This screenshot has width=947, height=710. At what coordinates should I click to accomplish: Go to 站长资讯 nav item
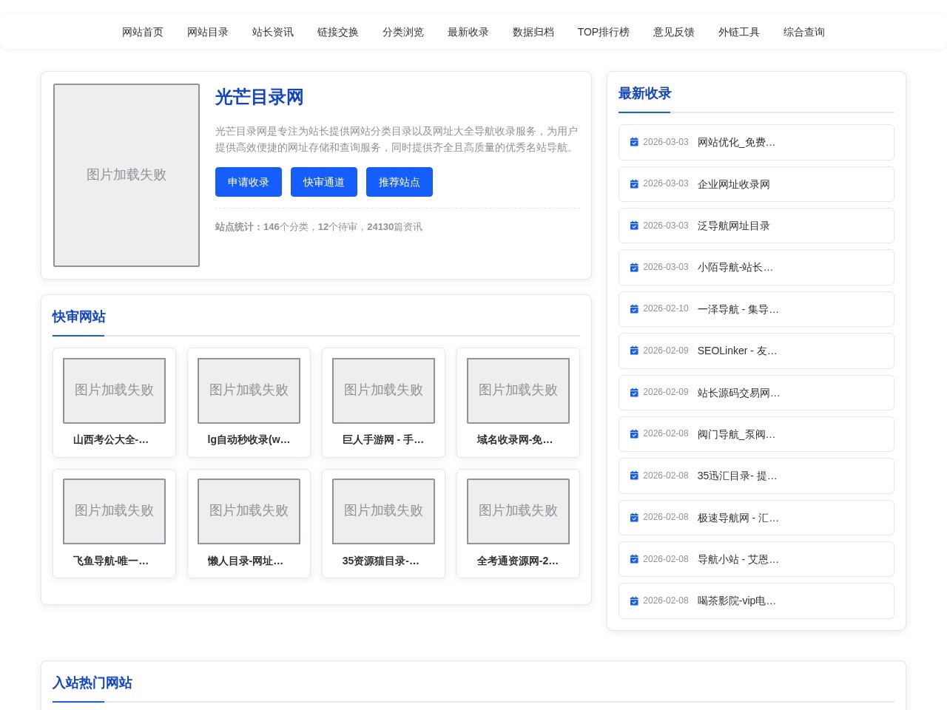point(272,32)
